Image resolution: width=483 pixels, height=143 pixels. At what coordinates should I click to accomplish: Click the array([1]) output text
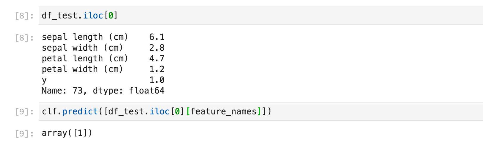(67, 133)
